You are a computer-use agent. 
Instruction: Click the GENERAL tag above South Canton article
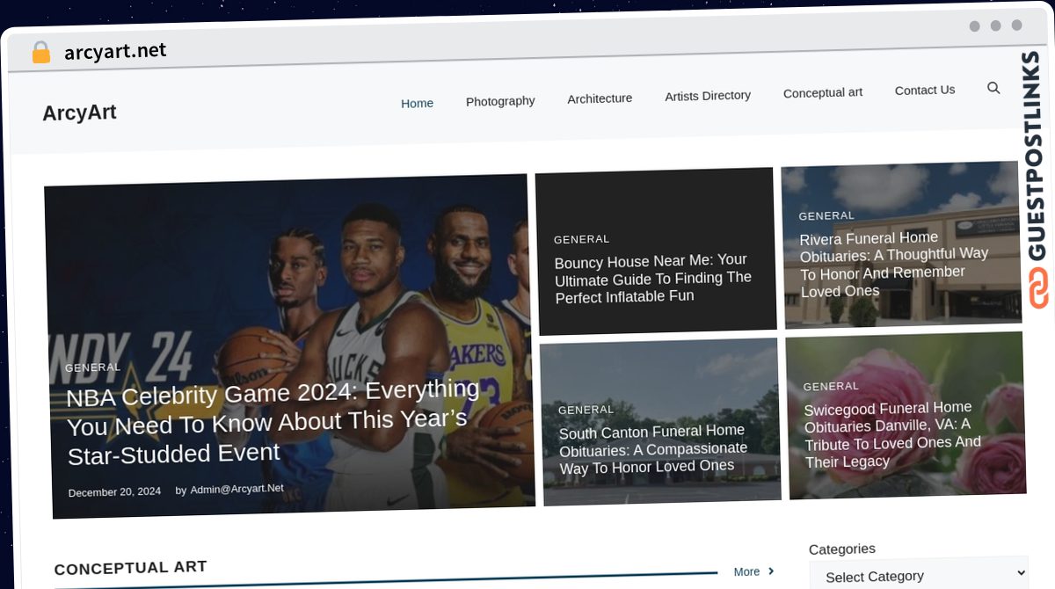pos(586,410)
